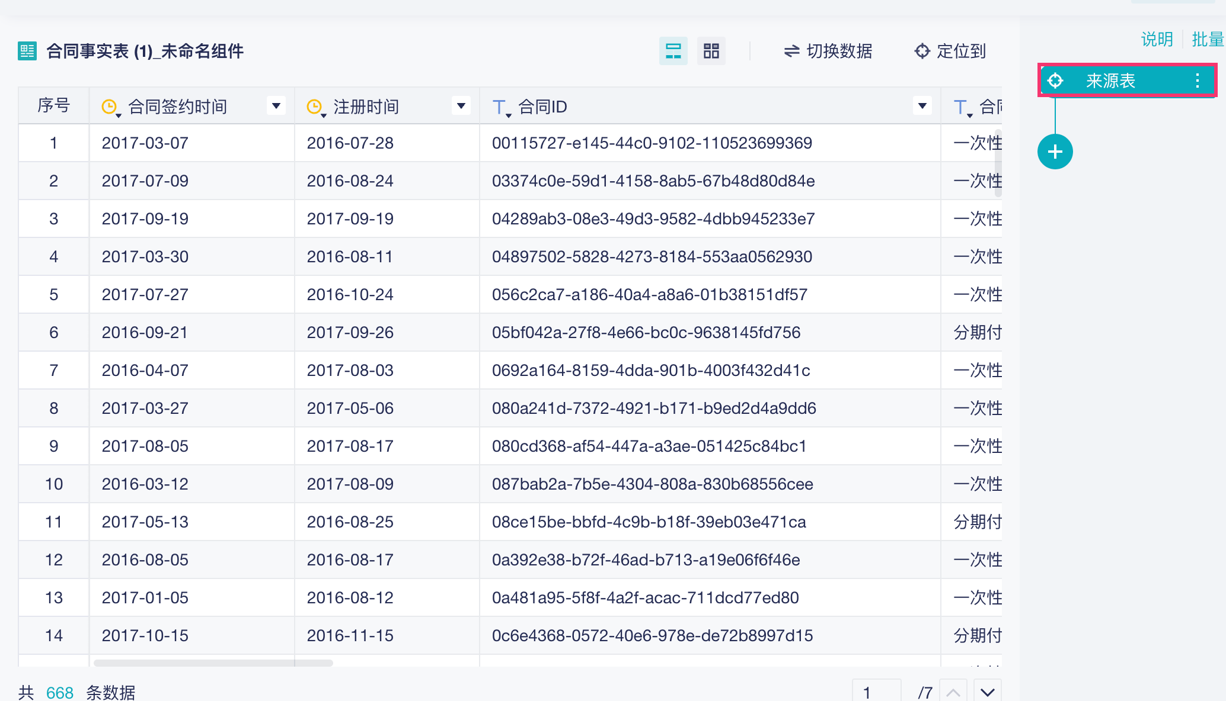
Task: Open the 合同ID column dropdown arrow
Action: pos(922,106)
